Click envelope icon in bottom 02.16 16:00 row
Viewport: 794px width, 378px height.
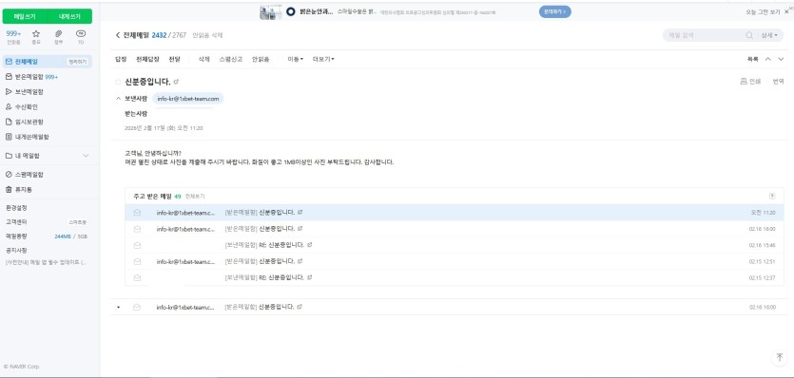tap(137, 307)
